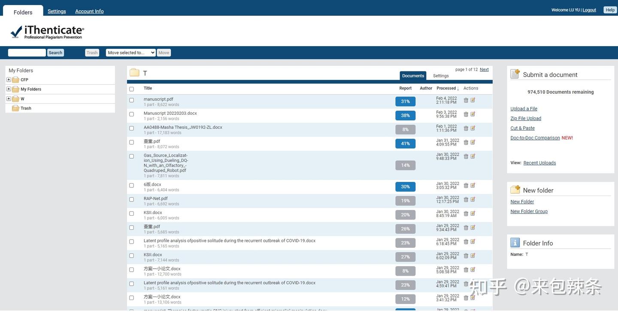Viewport: 618px width, 312px height.
Task: Click trash icon for manuscript.pdf row
Action: coord(466,100)
